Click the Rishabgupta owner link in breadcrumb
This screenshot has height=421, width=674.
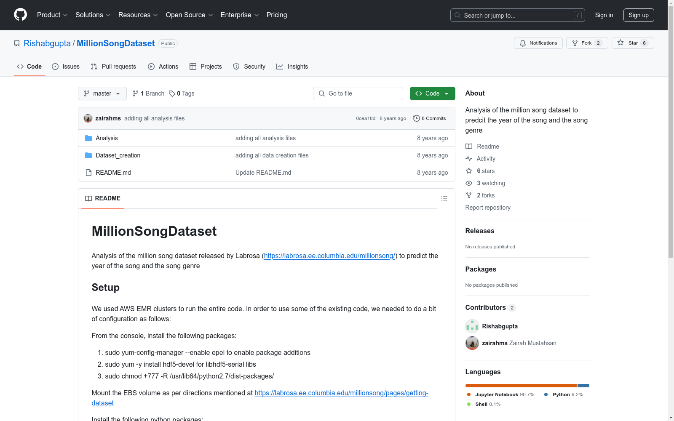47,43
